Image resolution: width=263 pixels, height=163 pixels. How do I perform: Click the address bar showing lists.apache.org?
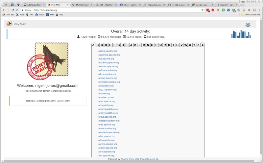115,10
